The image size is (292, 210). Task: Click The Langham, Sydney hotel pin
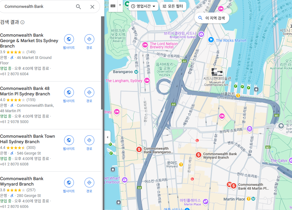tap(147, 81)
